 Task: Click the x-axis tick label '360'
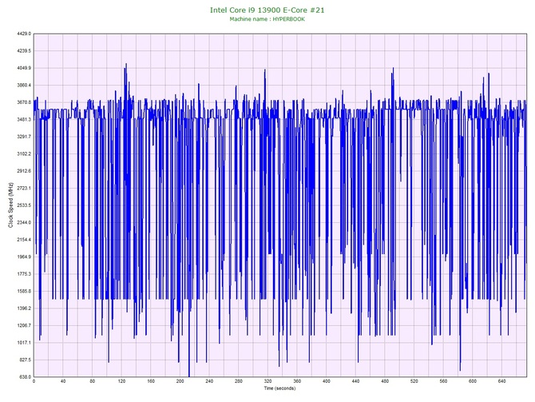click(x=297, y=381)
